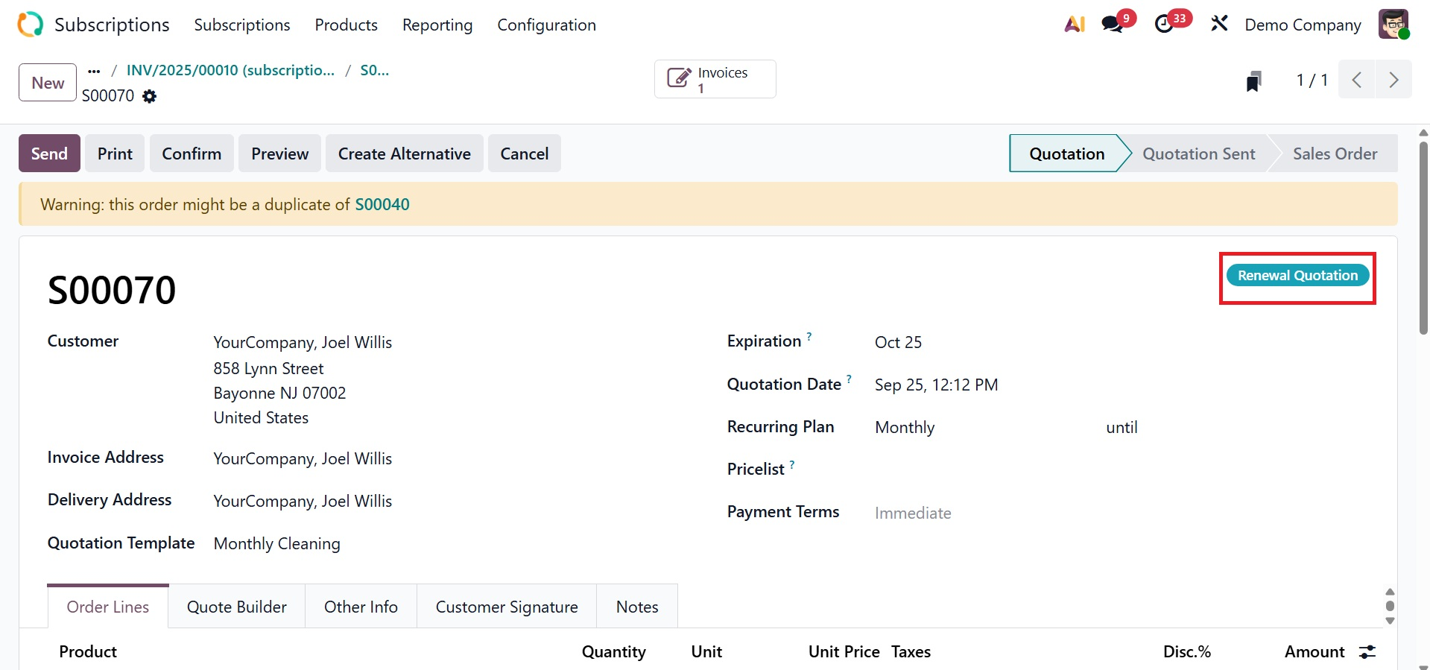Click the Confirm button
1430x670 pixels.
coord(192,154)
